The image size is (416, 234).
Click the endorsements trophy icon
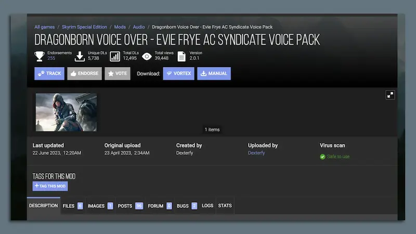coord(40,56)
